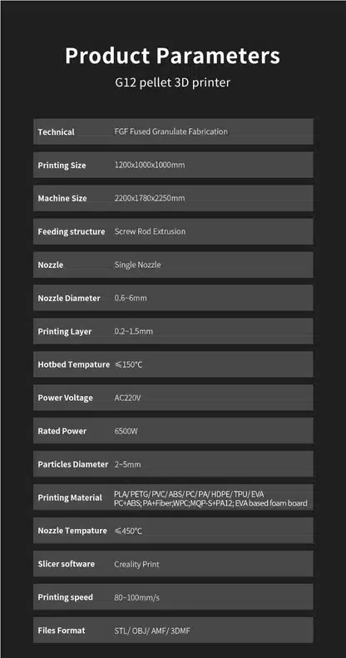Click the Printing Size value 1200x1000x1000mm
346x658 pixels.
pyautogui.click(x=150, y=165)
